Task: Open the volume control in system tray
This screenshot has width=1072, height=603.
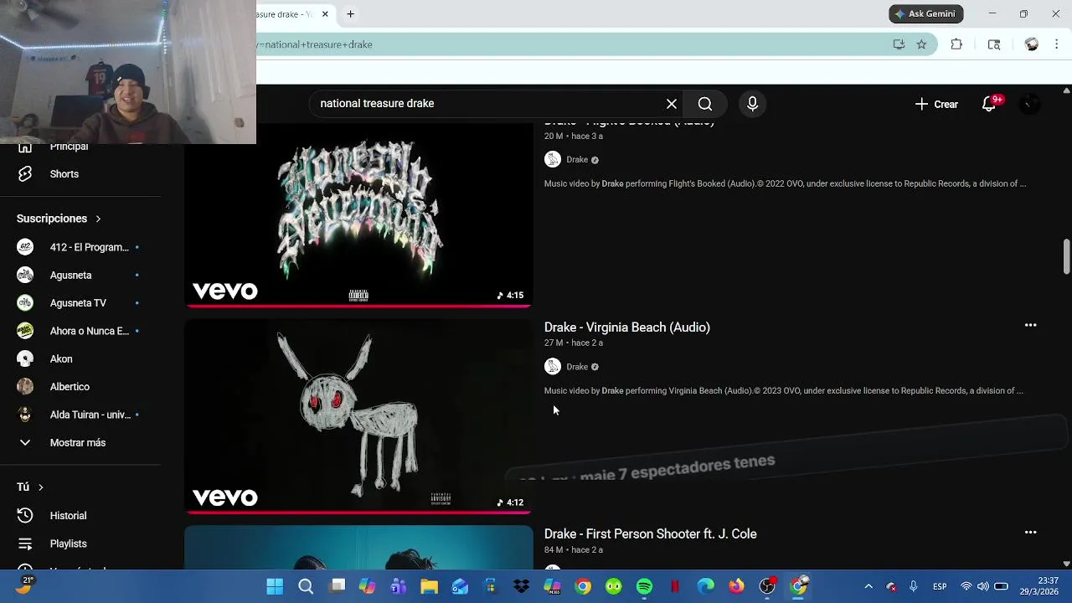Action: click(x=983, y=587)
